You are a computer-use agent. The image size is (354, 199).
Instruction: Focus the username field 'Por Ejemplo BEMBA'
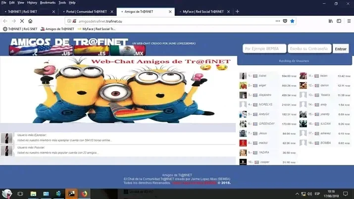(264, 49)
